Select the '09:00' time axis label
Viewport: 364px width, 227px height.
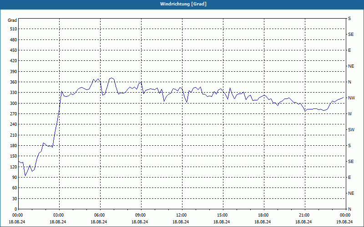(141, 215)
